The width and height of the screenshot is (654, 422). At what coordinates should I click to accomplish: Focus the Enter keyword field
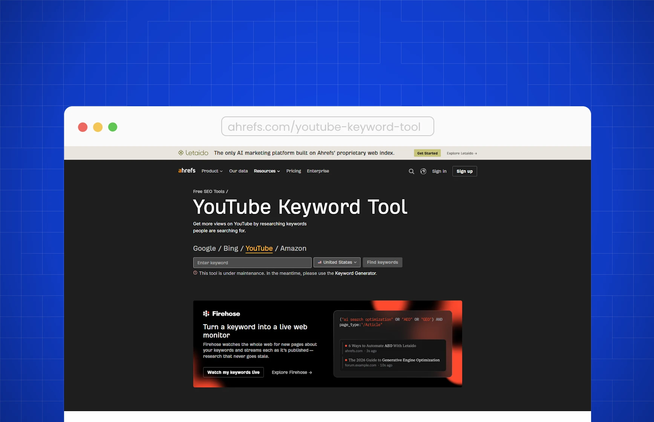click(x=252, y=263)
